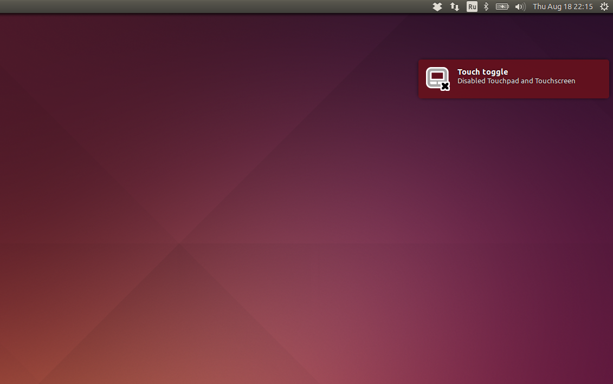Click the "Disabled Touchpad and Touchscreen" message text
The image size is (613, 384).
pos(516,81)
